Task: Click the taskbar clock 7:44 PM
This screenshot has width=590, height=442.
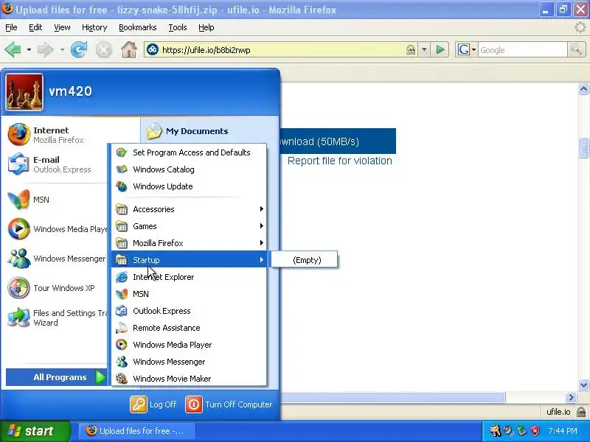Action: [x=563, y=431]
